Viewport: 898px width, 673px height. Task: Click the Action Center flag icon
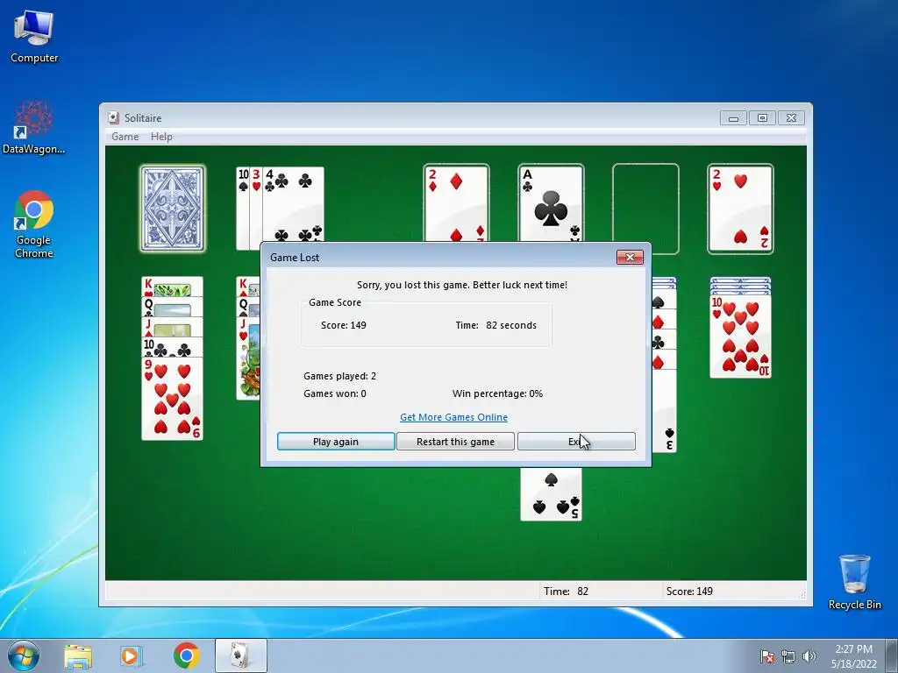click(766, 656)
